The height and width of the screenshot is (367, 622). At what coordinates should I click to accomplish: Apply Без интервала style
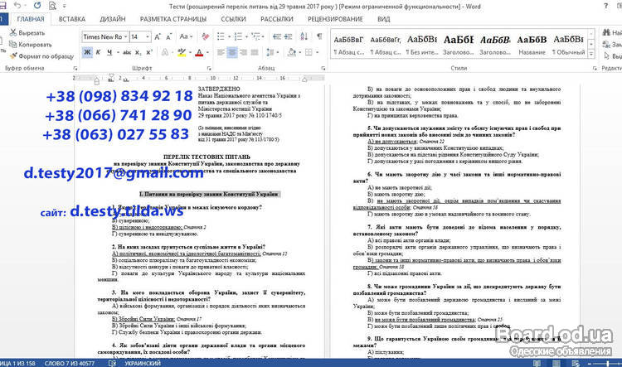tap(421, 45)
